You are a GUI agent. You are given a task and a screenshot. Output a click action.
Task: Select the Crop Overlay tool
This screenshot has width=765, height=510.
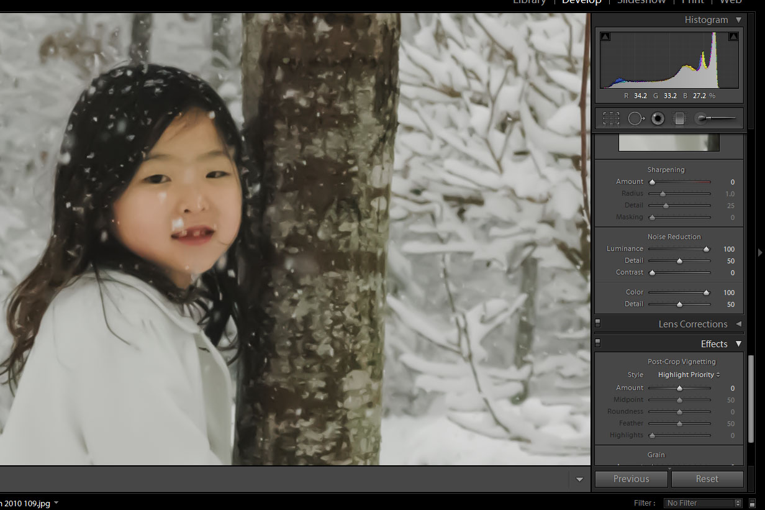611,118
